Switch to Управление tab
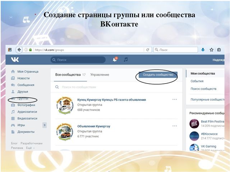 (100, 75)
